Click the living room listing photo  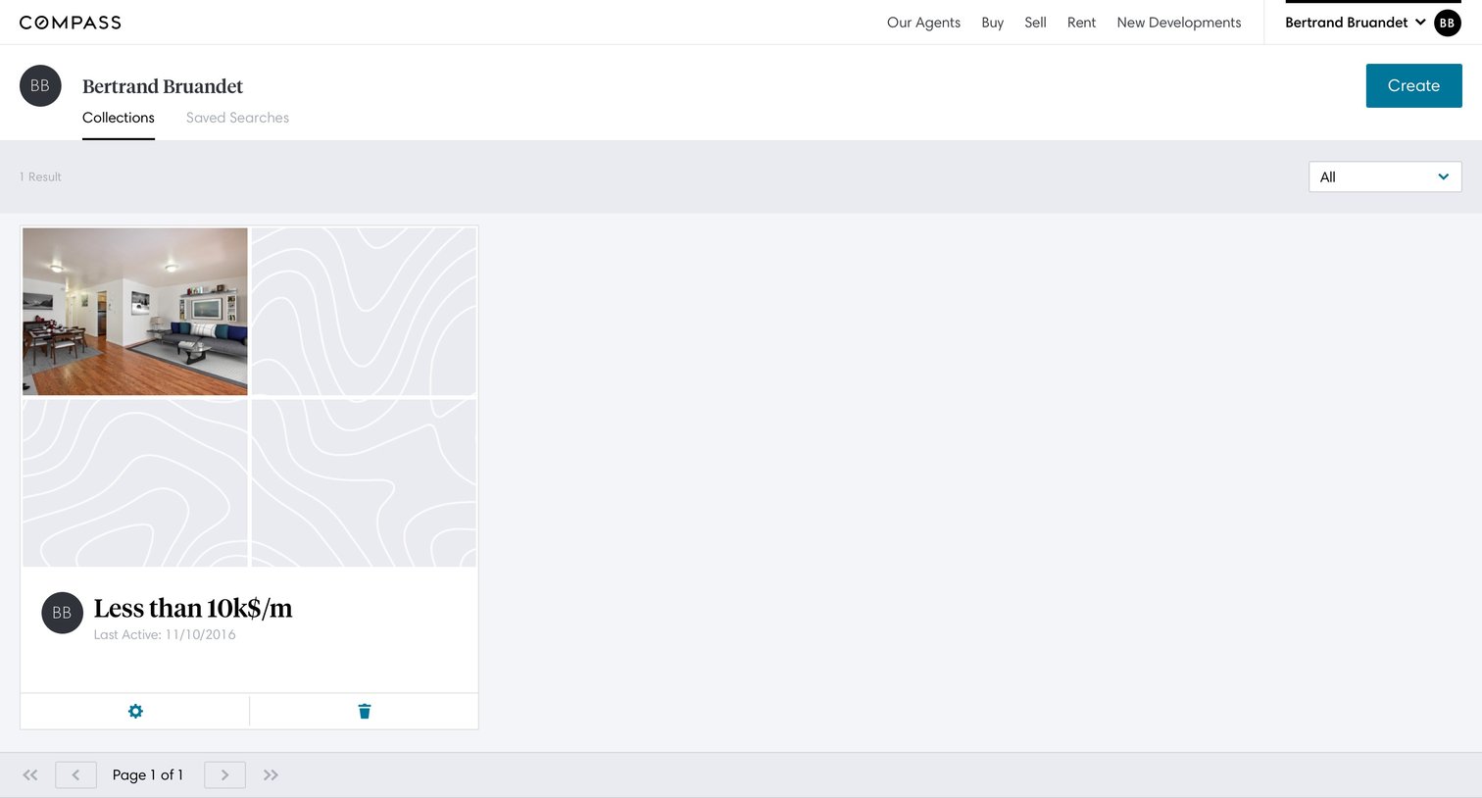click(135, 312)
